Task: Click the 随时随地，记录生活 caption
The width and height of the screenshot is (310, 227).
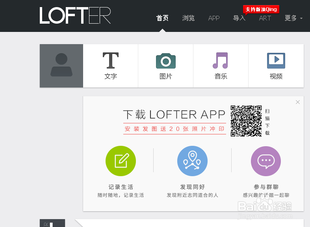Action: (121, 195)
